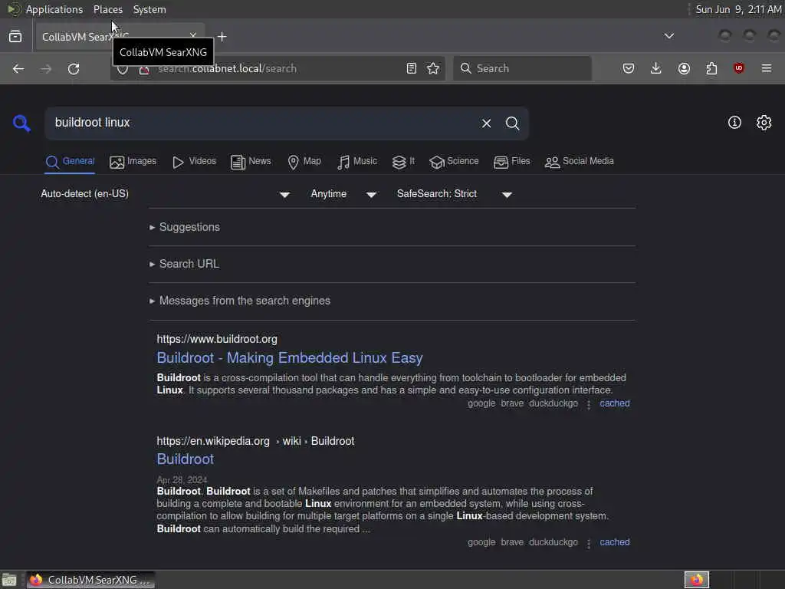Switch to Social Media tab

(x=580, y=161)
